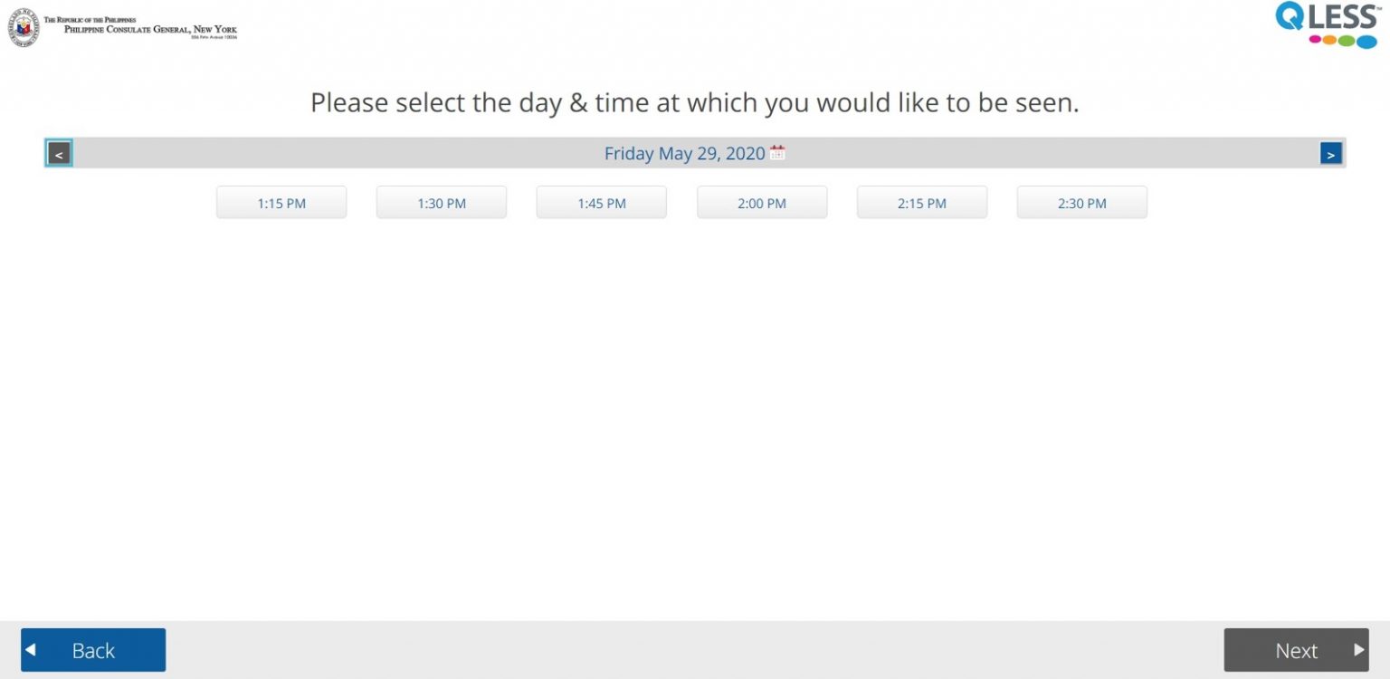Screen dimensions: 1390x679
Task: Click the large blue dot in QLess logo
Action: click(1366, 42)
